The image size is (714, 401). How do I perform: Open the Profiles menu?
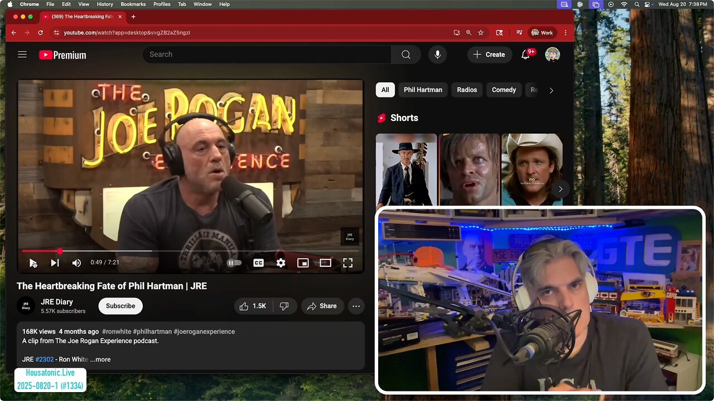(x=162, y=4)
